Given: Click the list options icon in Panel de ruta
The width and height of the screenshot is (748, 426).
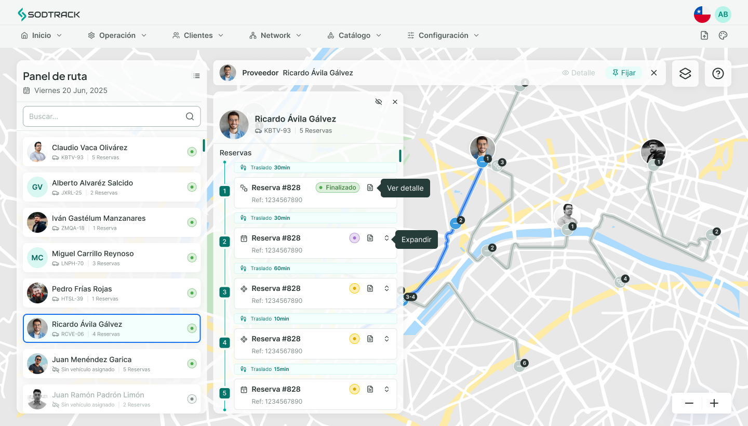Looking at the screenshot, I should coord(196,76).
